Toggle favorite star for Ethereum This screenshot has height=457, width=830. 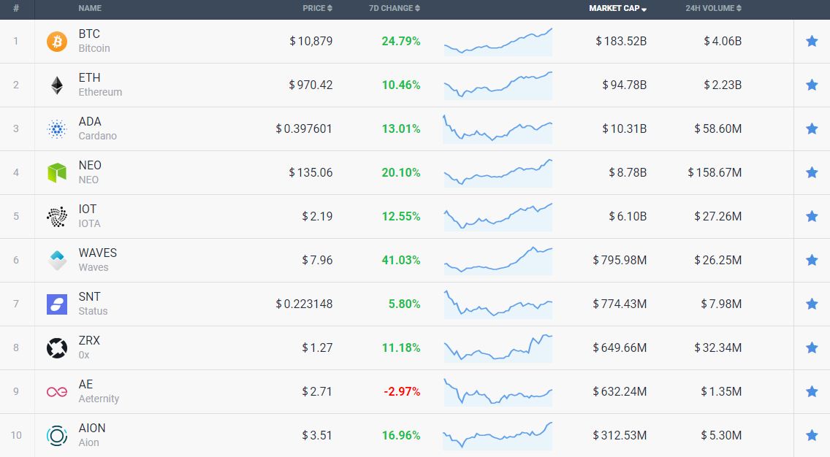(812, 85)
